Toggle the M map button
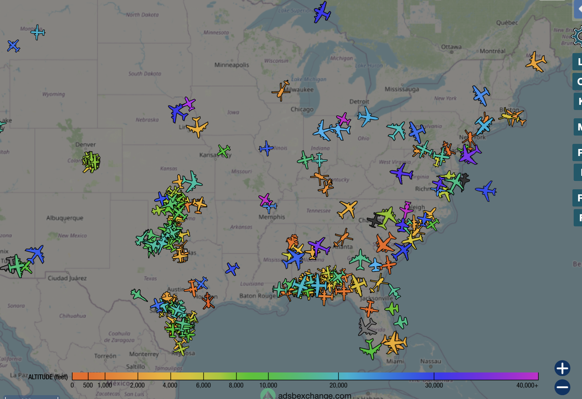 click(x=578, y=127)
